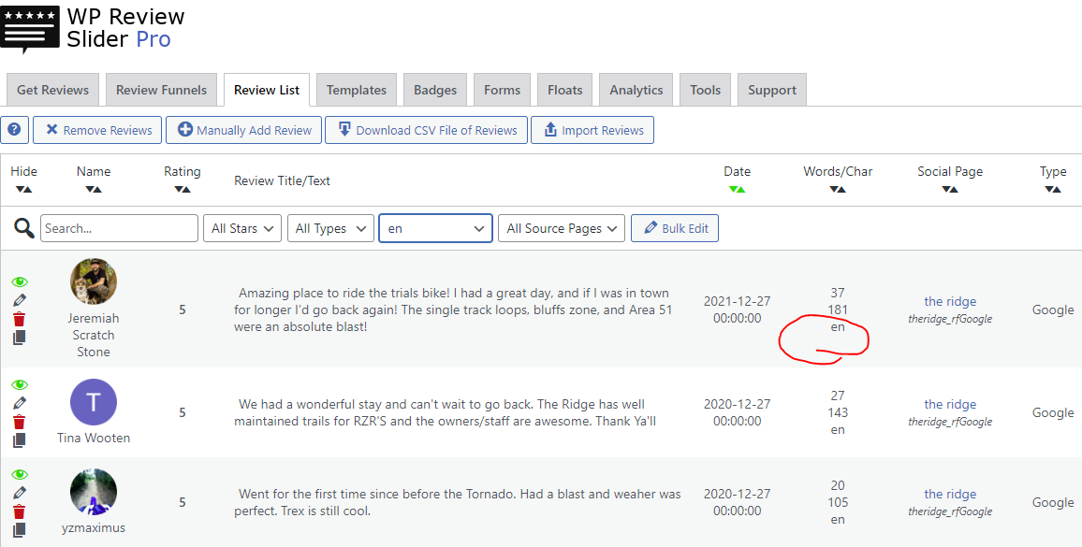
Task: Delete yzmaximus review with the red trash
Action: click(x=20, y=511)
